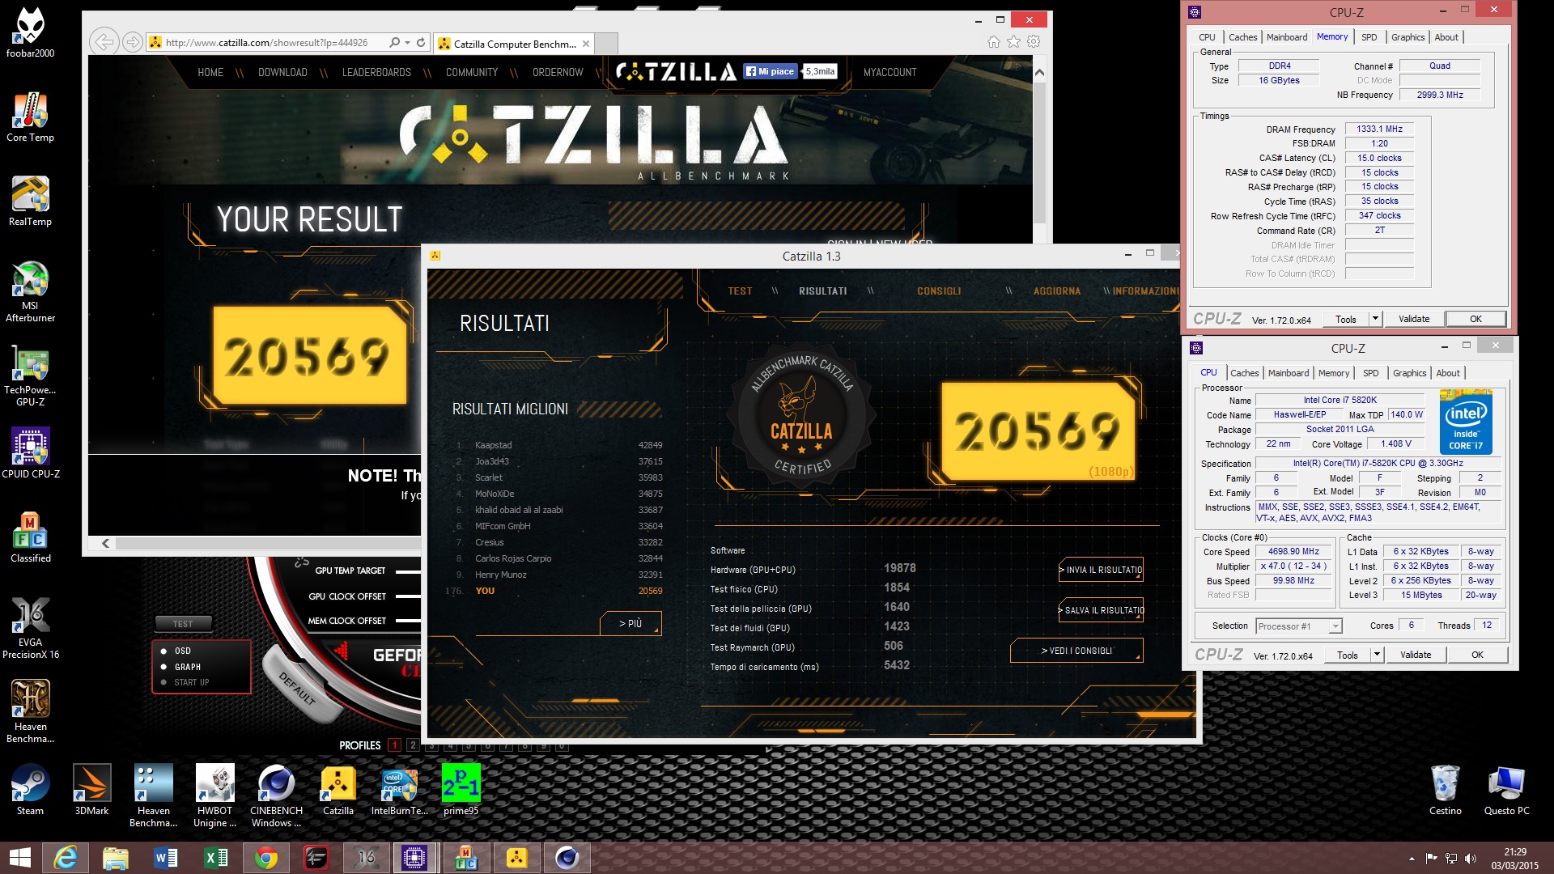
Task: Open LEADERBOARDS menu on Catzilla website
Action: coord(376,72)
